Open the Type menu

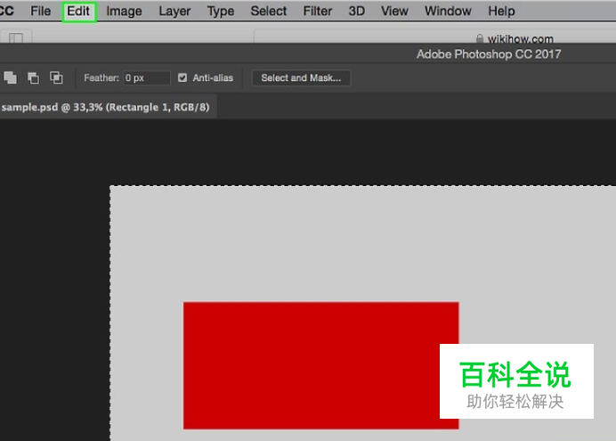[221, 11]
